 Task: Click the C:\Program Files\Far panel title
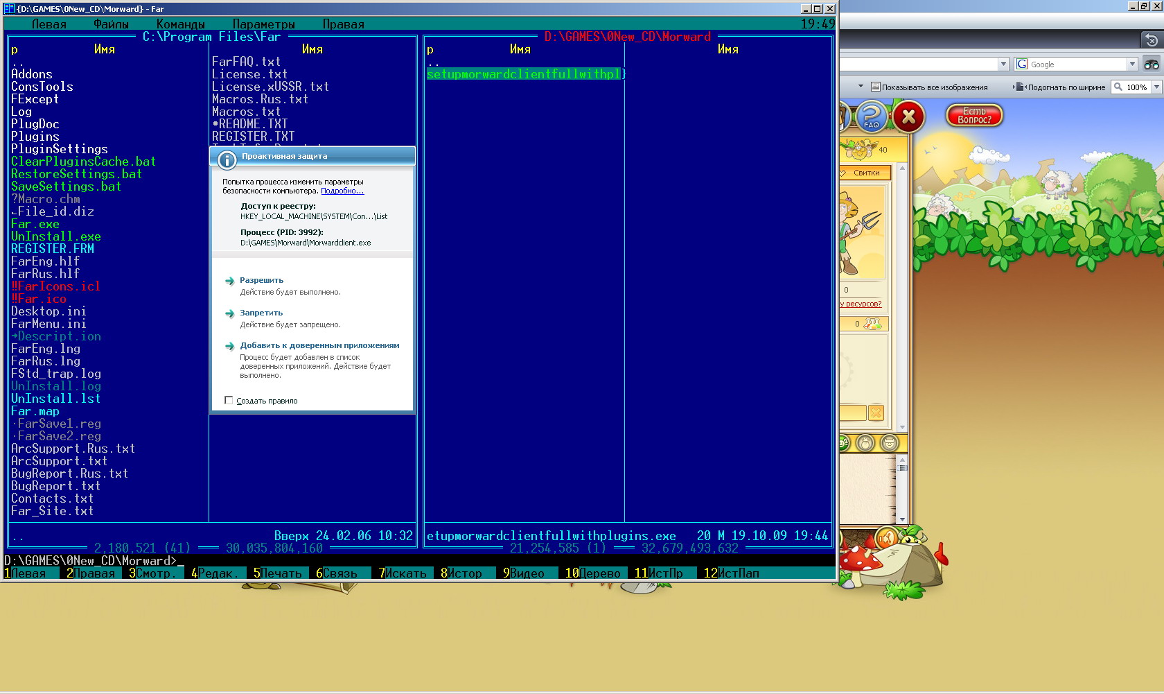pos(212,37)
